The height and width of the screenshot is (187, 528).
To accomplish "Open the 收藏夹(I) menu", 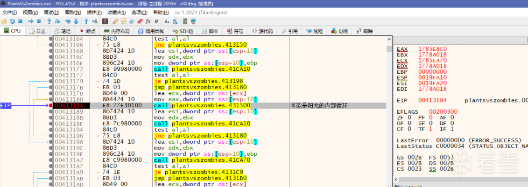I will coord(117,13).
